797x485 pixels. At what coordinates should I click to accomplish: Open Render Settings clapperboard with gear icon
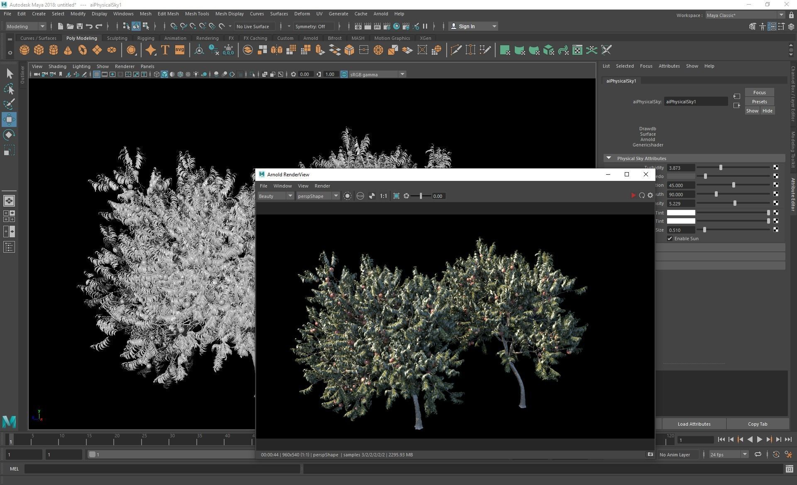[x=386, y=26]
